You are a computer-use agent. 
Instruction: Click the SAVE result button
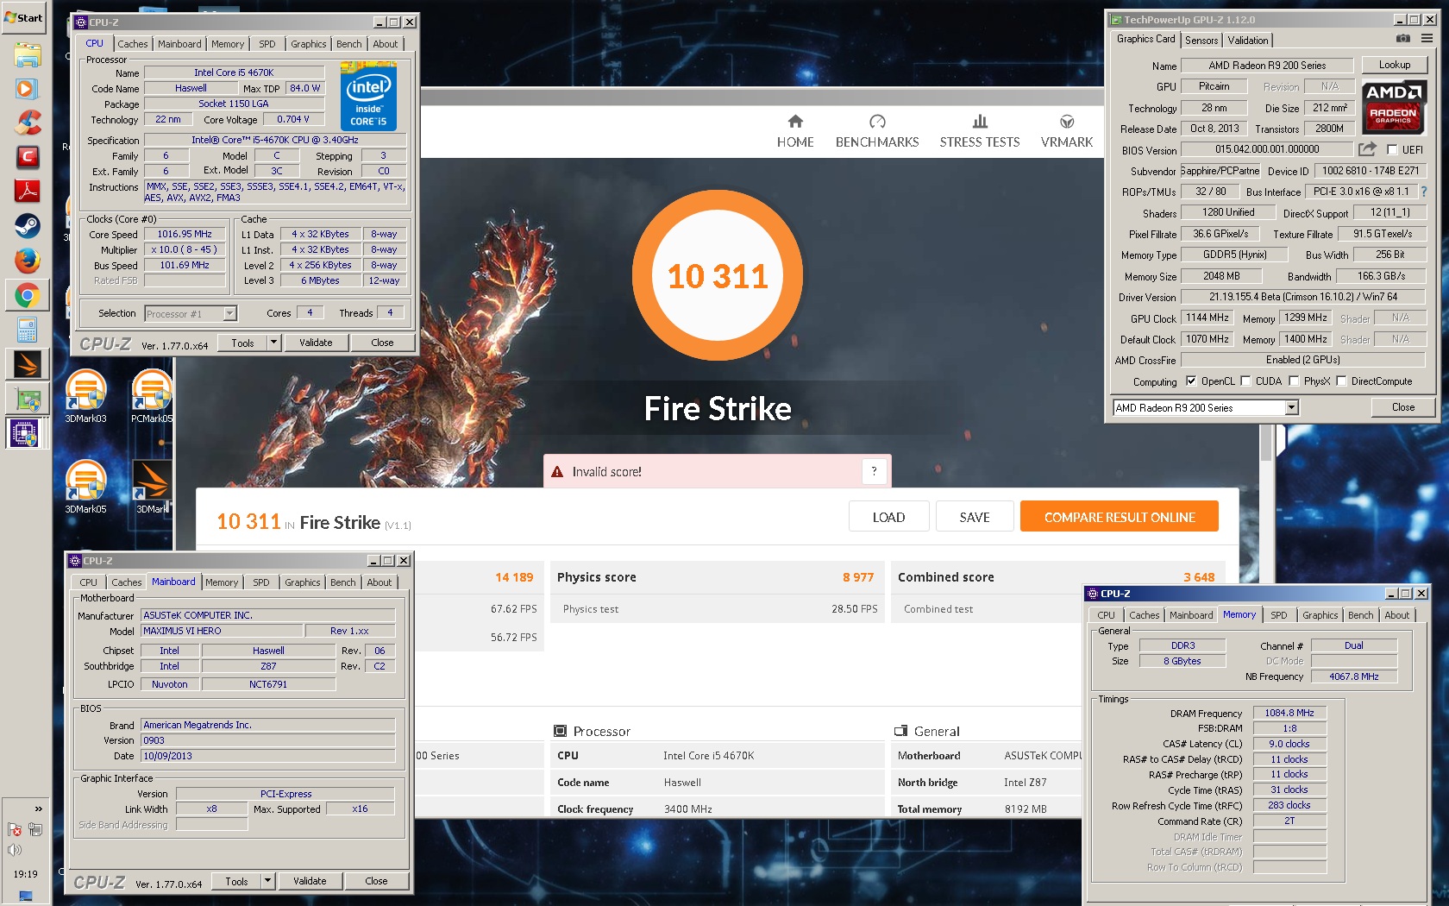(x=975, y=517)
